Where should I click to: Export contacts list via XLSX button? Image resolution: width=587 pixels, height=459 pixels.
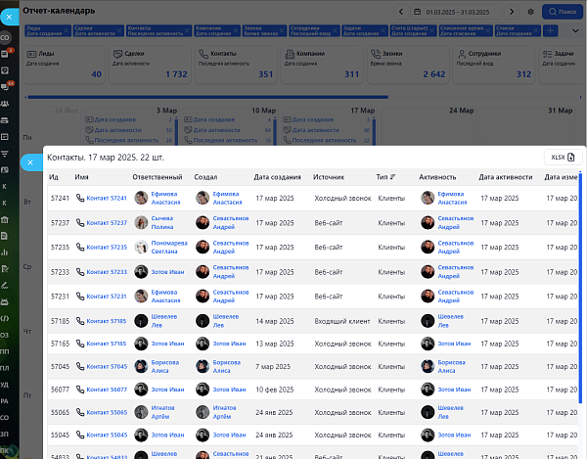tap(563, 158)
